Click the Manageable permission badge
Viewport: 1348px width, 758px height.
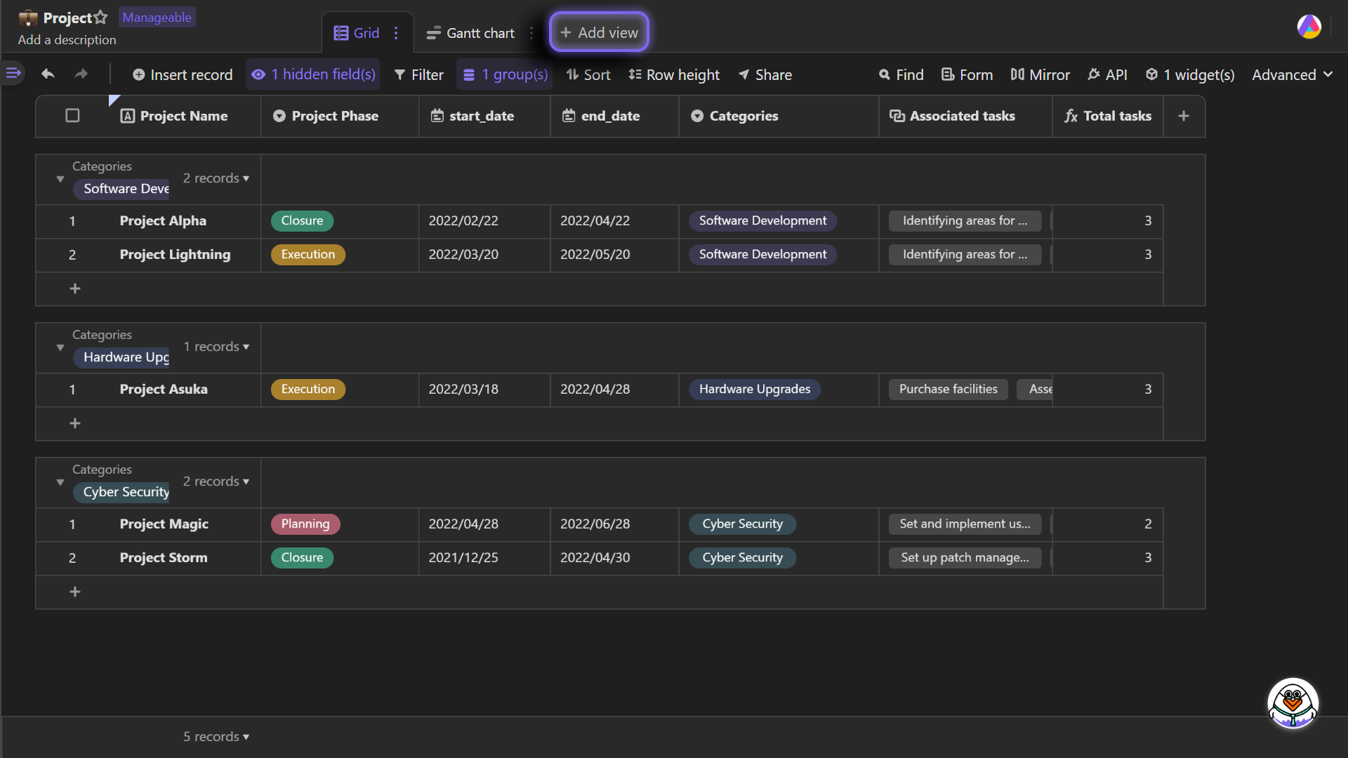coord(157,17)
